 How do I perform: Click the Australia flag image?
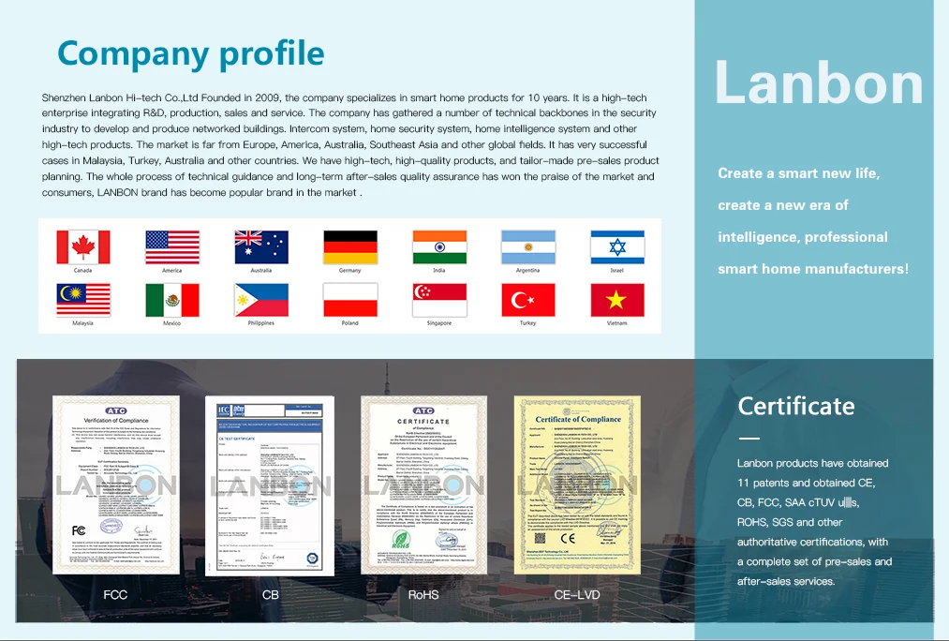(x=261, y=247)
